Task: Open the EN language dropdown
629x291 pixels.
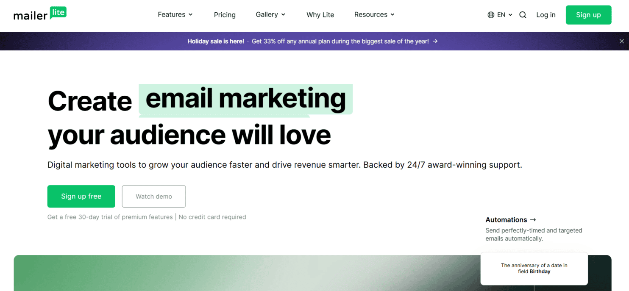Action: coord(501,14)
